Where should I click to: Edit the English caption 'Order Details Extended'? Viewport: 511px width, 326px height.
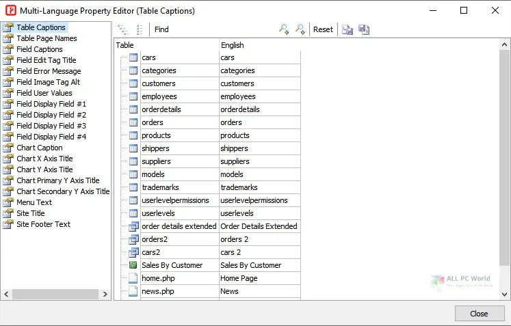[x=260, y=226]
